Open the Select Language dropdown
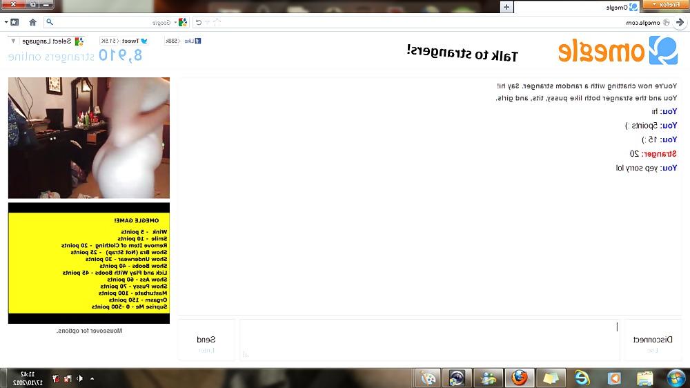 point(46,41)
